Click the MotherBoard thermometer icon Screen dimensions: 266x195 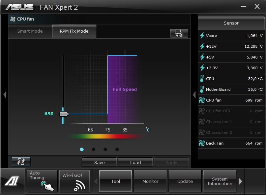[x=202, y=89]
